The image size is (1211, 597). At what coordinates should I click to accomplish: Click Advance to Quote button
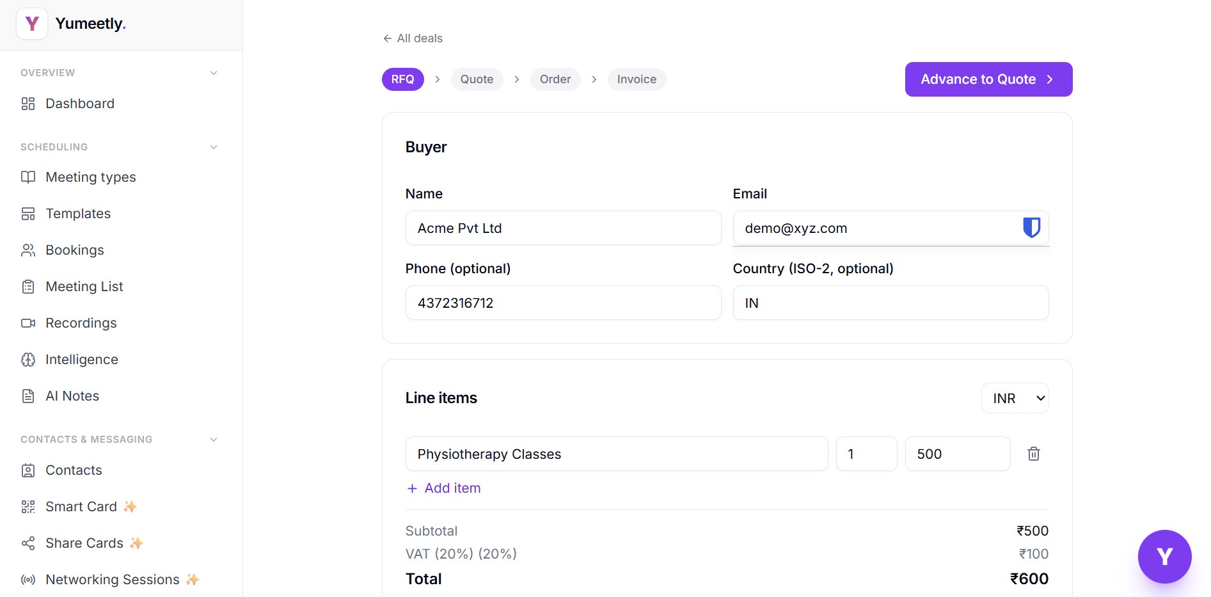(988, 79)
